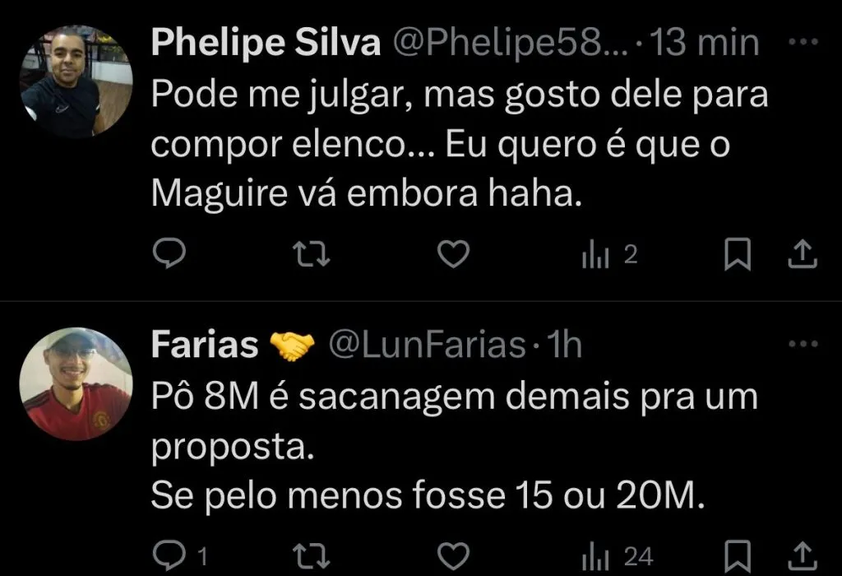Open the @LunFarias handle link
Image resolution: width=842 pixels, height=576 pixels.
[x=428, y=346]
